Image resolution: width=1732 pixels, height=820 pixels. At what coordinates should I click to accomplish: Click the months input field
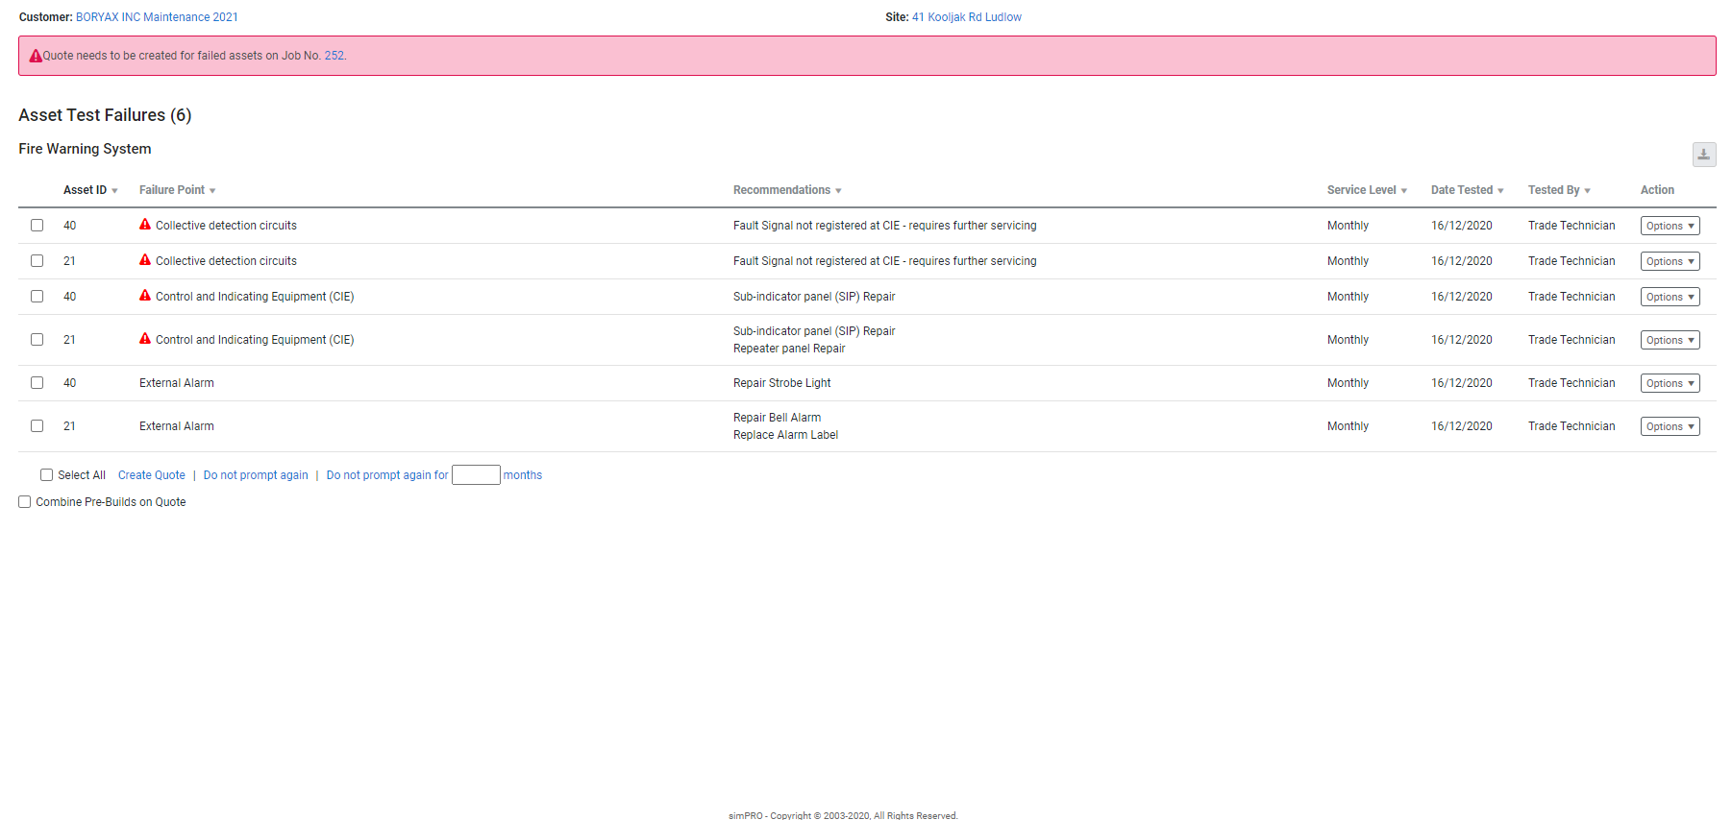476,475
